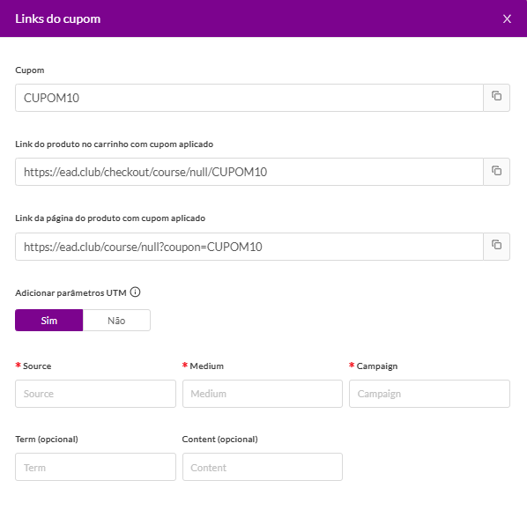This screenshot has width=527, height=510.
Task: Close the Links do cupom dialog
Action: click(507, 18)
